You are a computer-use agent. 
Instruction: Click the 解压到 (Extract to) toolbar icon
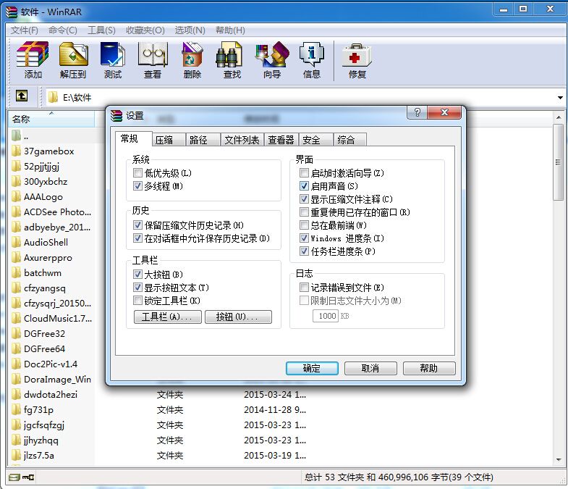click(74, 54)
